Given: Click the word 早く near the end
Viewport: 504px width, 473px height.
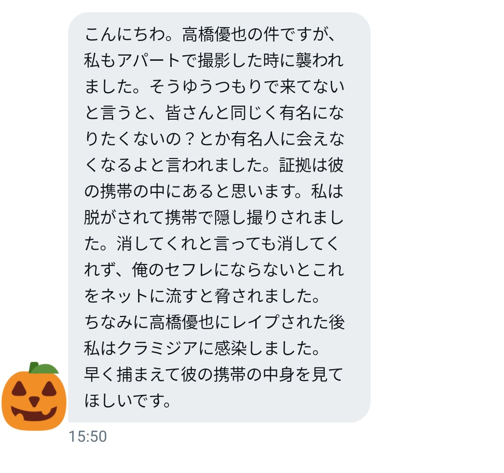Looking at the screenshot, I should (x=100, y=374).
